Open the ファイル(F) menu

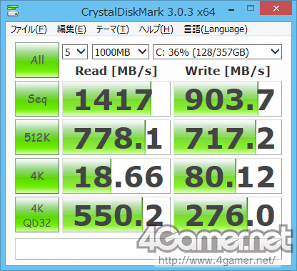pos(29,29)
